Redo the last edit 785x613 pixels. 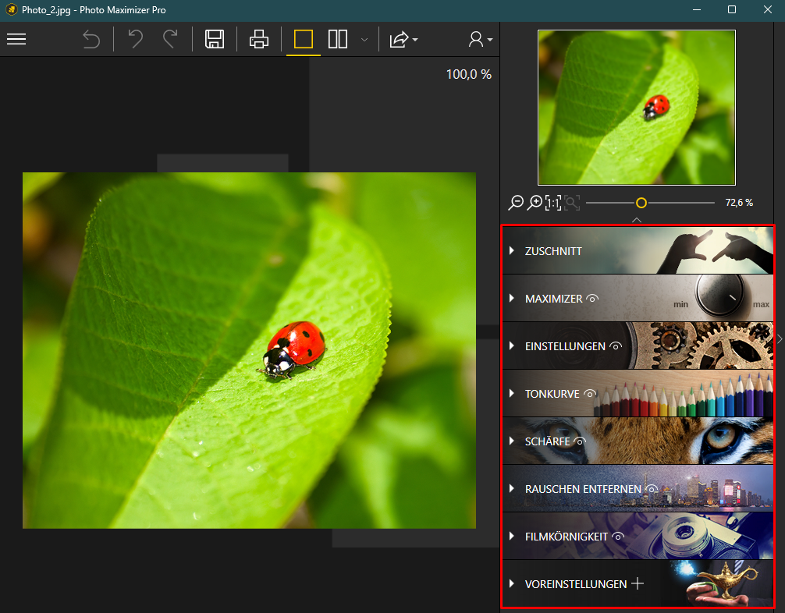click(171, 39)
